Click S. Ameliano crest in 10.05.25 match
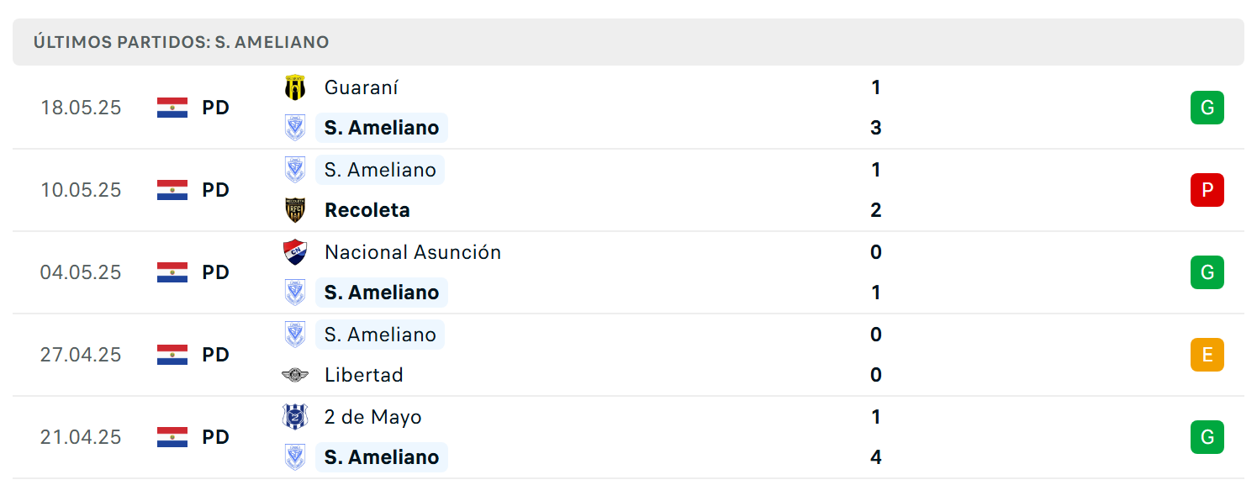1257x501 pixels. tap(295, 170)
